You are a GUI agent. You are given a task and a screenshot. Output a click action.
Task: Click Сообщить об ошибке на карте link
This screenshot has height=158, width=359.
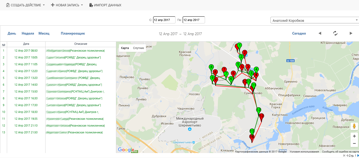pos(340,151)
